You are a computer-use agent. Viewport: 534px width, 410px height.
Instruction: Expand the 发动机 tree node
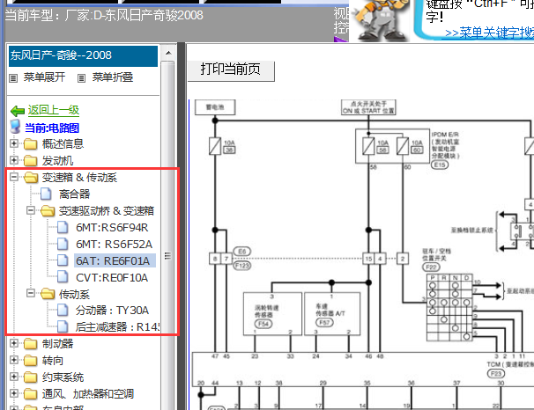(x=14, y=160)
